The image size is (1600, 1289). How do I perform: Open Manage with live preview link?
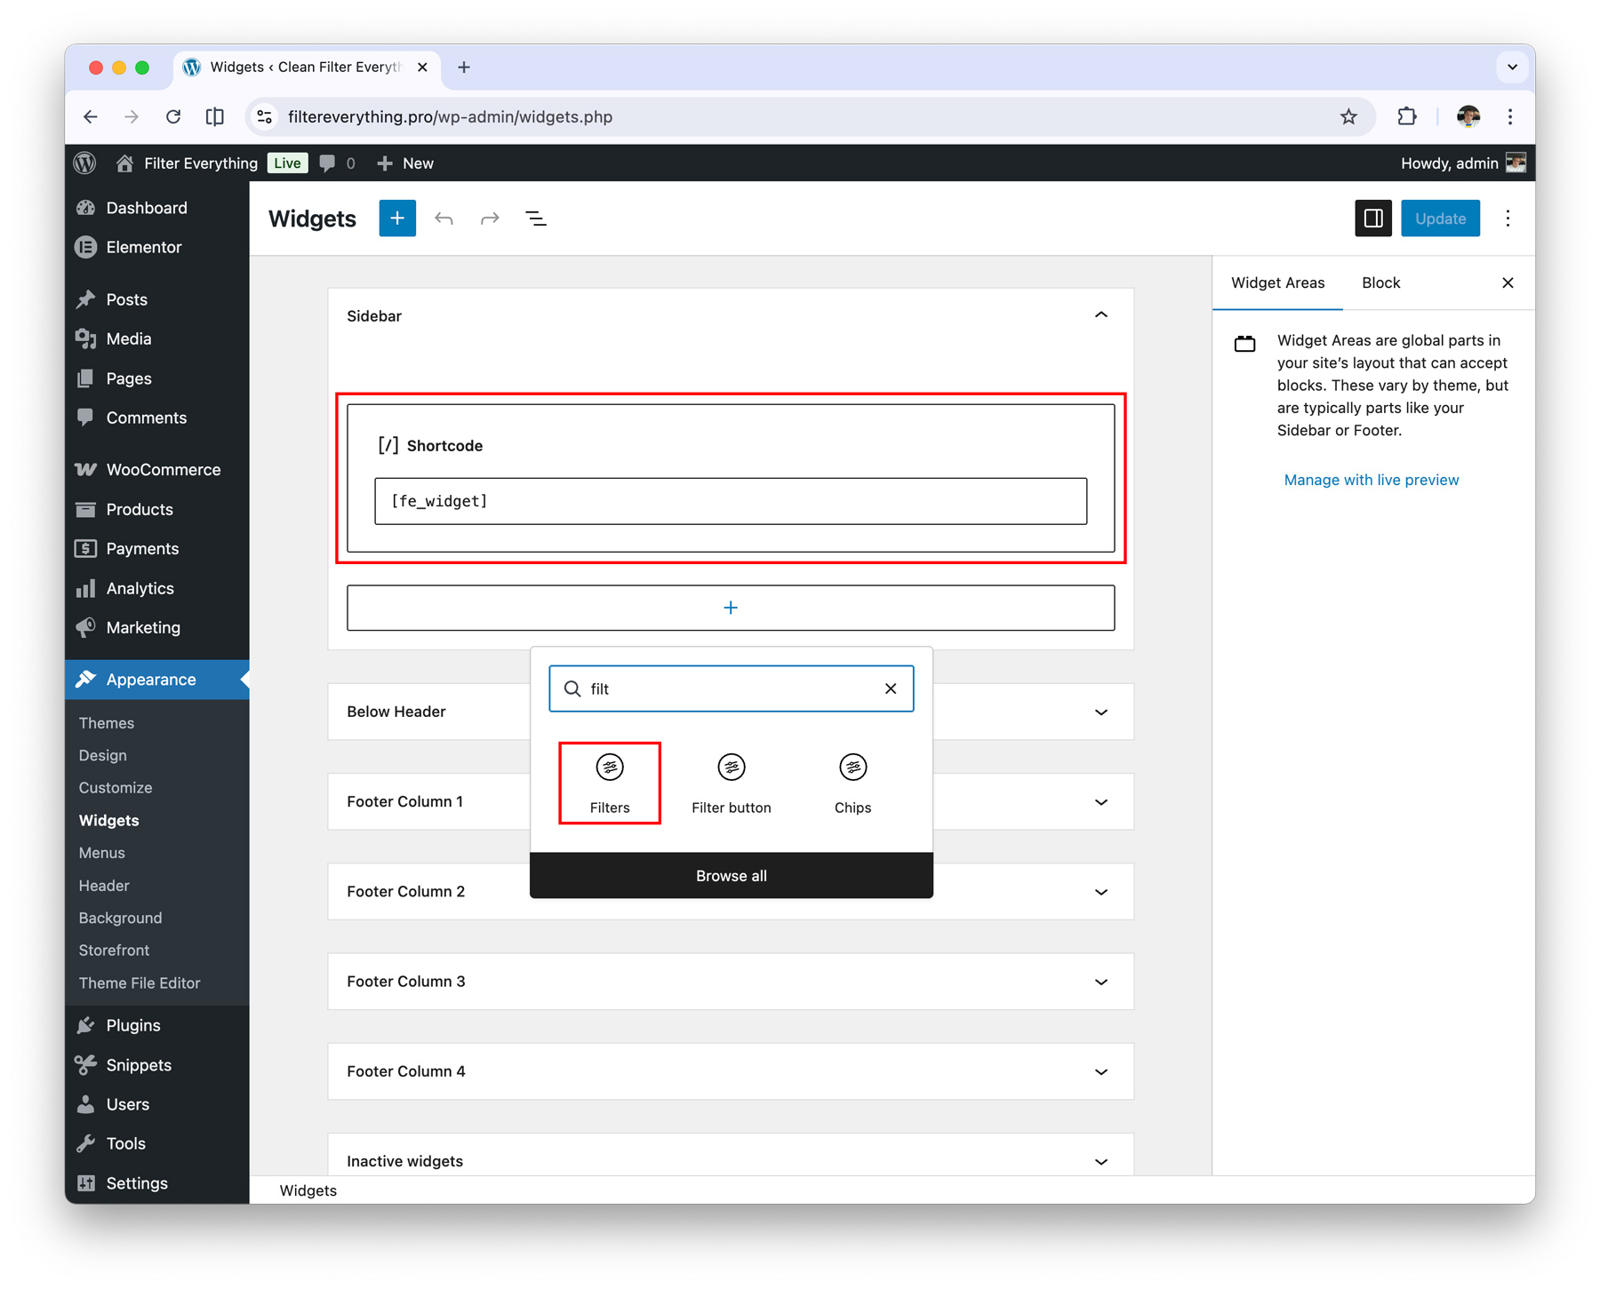[x=1371, y=480]
